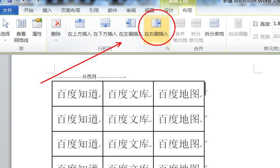Click first-row cell 百度知道
The height and width of the screenshot is (168, 280).
[x=77, y=94]
